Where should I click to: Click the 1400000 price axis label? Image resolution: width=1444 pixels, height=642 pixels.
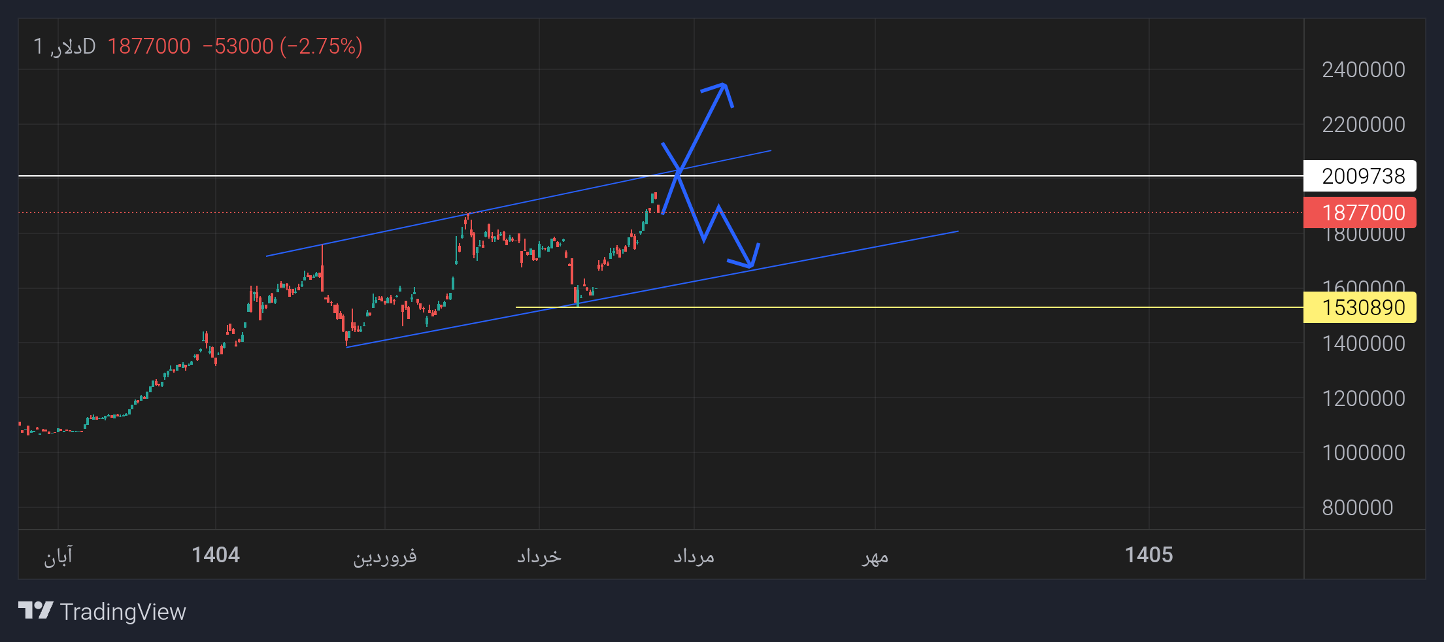[x=1364, y=343]
